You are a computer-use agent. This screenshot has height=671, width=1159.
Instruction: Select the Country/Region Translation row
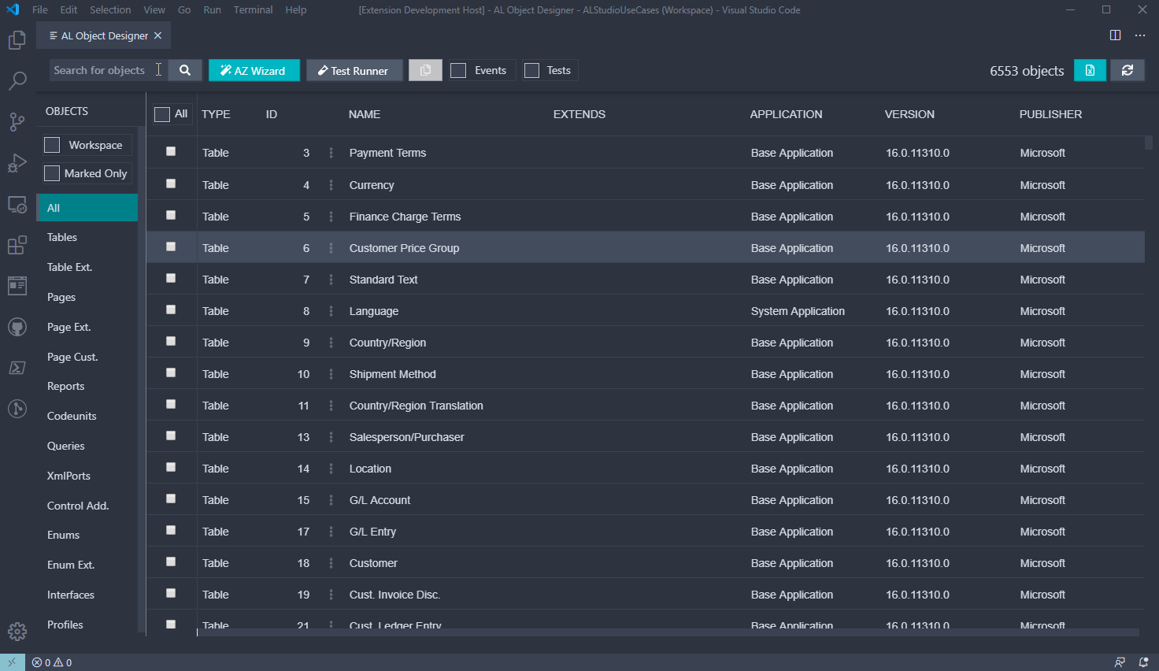point(646,405)
